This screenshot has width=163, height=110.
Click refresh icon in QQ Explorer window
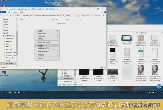(x=137, y=33)
